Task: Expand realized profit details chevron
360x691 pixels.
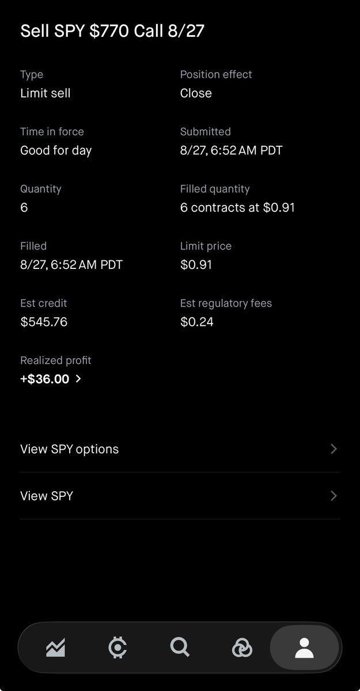Action: point(78,379)
